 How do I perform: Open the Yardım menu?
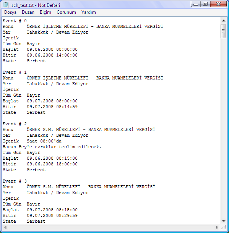[88, 12]
